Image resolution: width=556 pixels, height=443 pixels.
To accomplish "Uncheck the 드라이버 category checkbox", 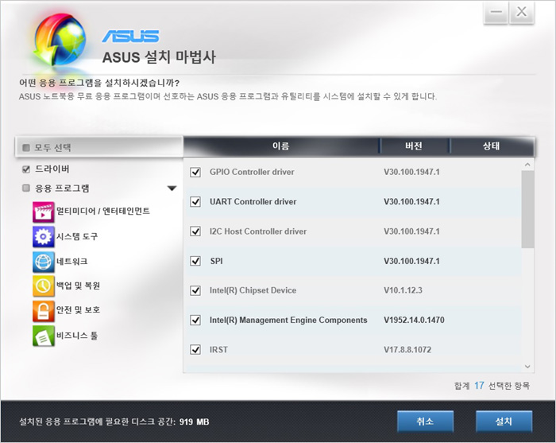I will click(x=26, y=169).
